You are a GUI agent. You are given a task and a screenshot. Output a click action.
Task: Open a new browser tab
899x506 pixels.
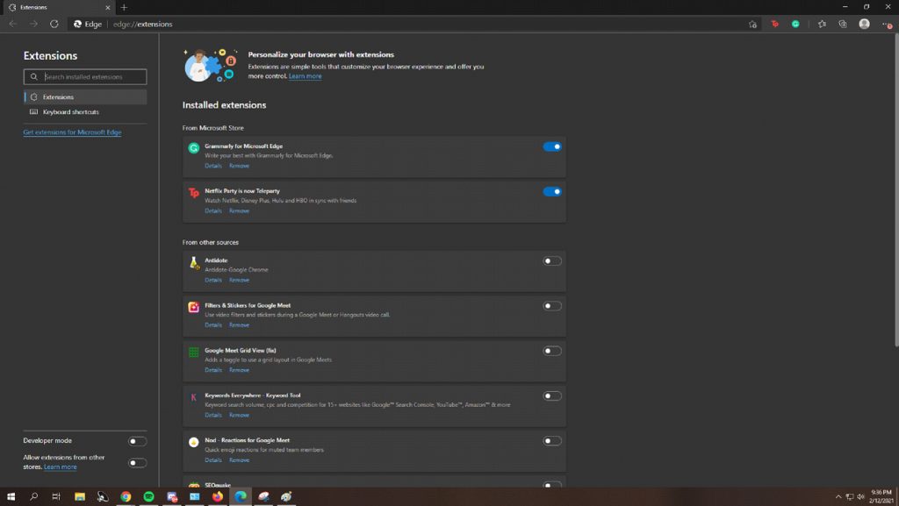124,7
